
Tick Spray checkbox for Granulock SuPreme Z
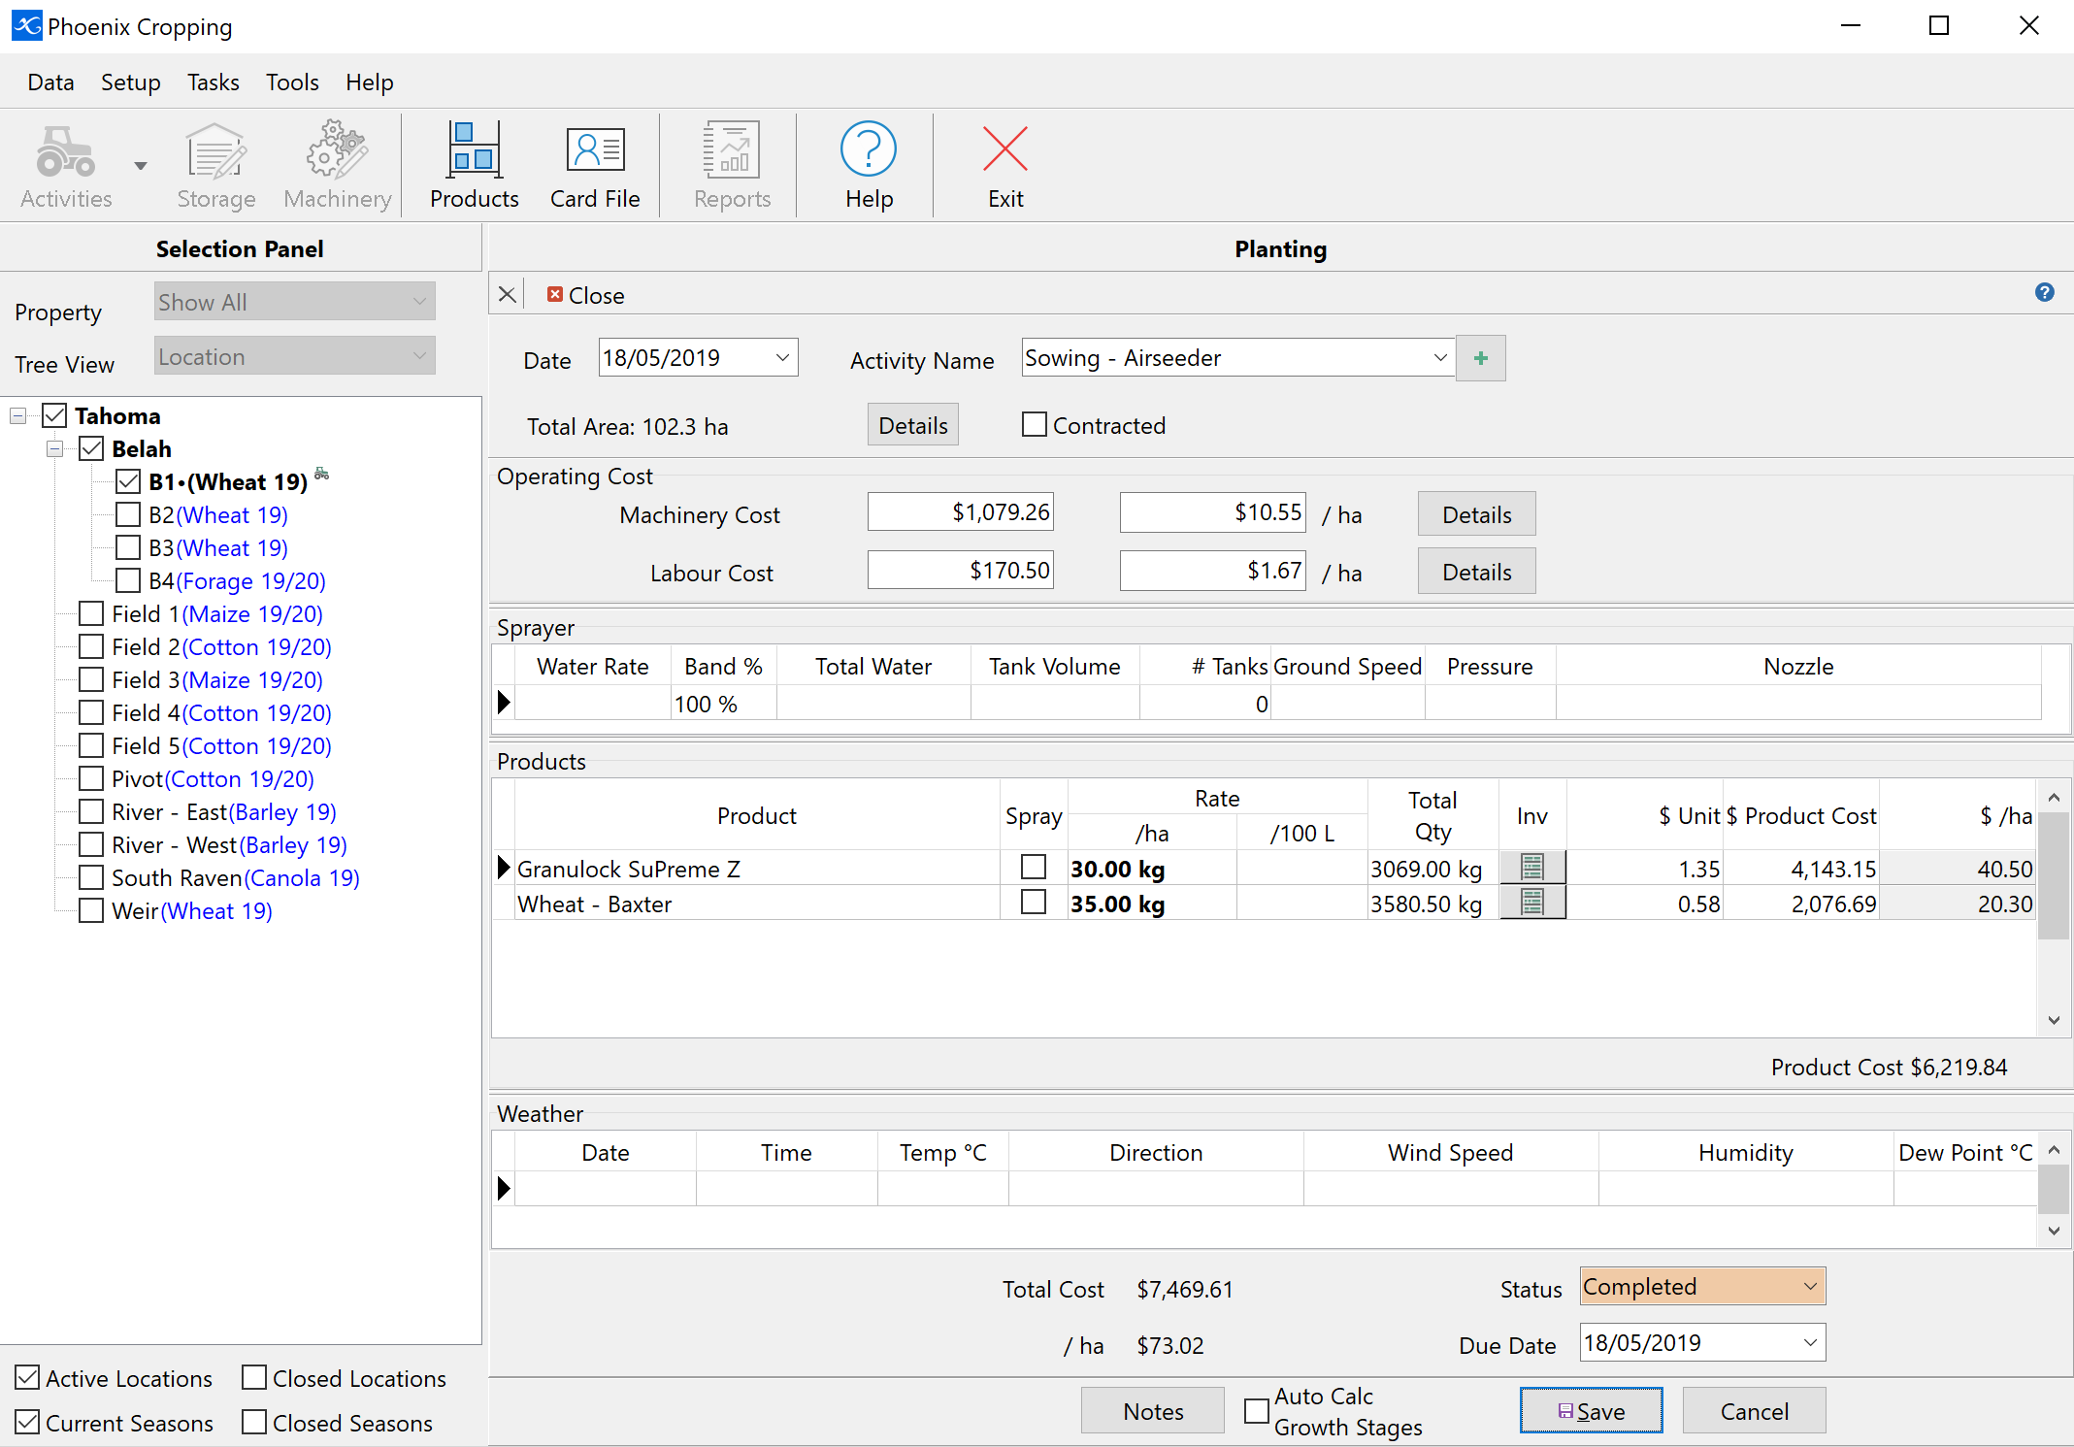[1035, 867]
